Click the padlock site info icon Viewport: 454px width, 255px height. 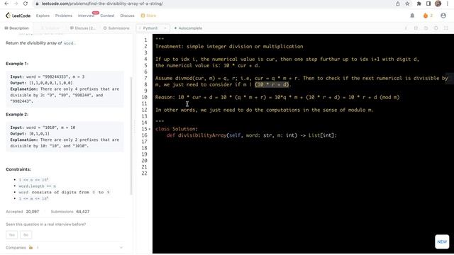click(x=37, y=4)
